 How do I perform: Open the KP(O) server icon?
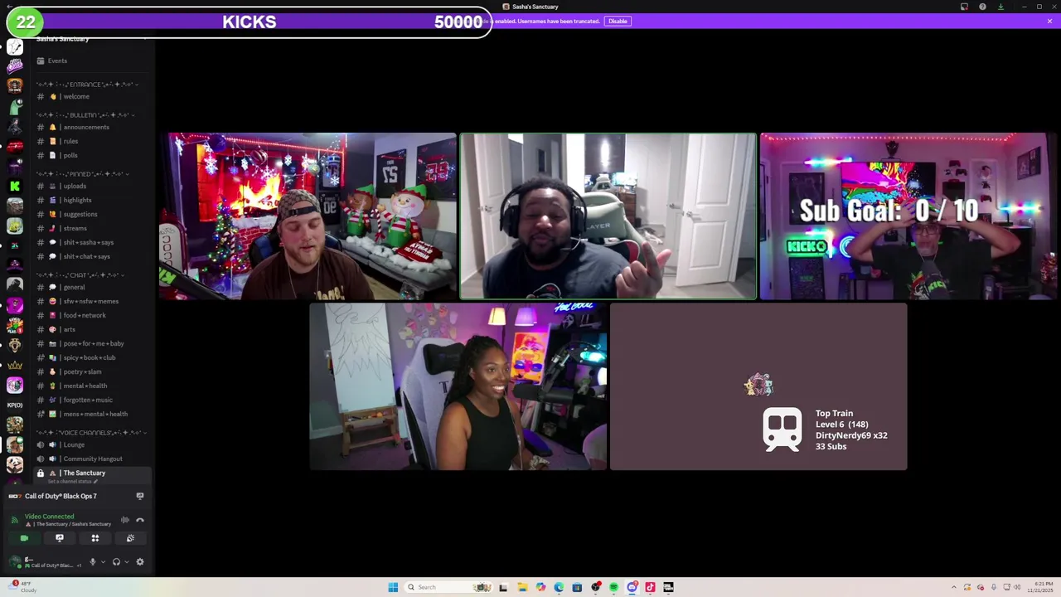tap(15, 405)
